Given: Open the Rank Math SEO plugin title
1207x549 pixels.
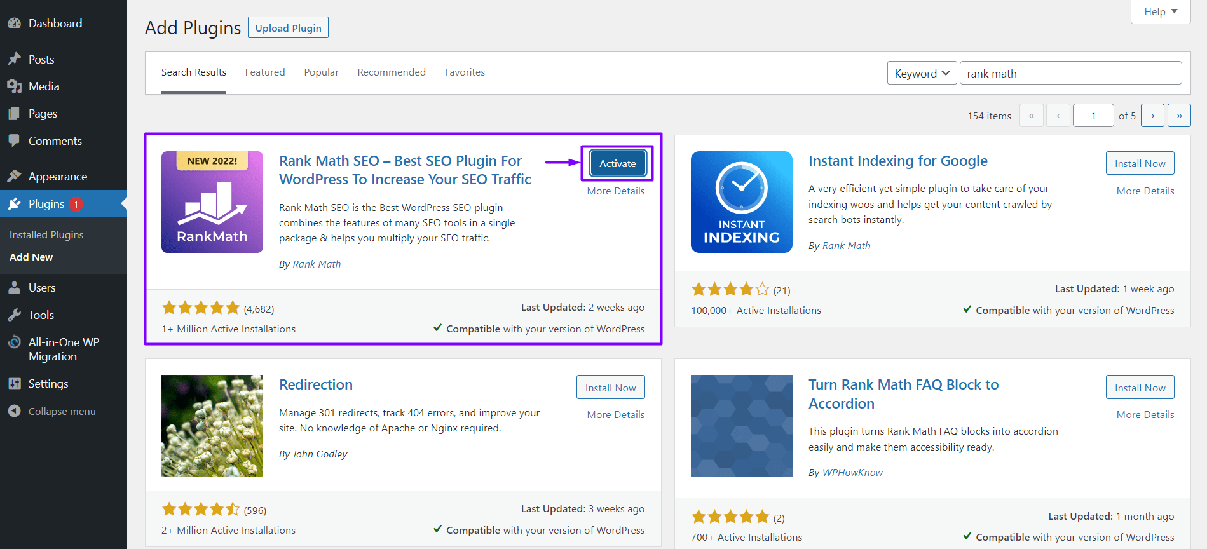Looking at the screenshot, I should (405, 170).
